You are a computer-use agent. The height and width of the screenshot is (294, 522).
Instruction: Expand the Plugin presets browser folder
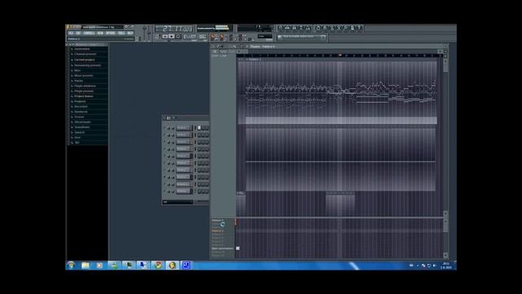[x=84, y=91]
